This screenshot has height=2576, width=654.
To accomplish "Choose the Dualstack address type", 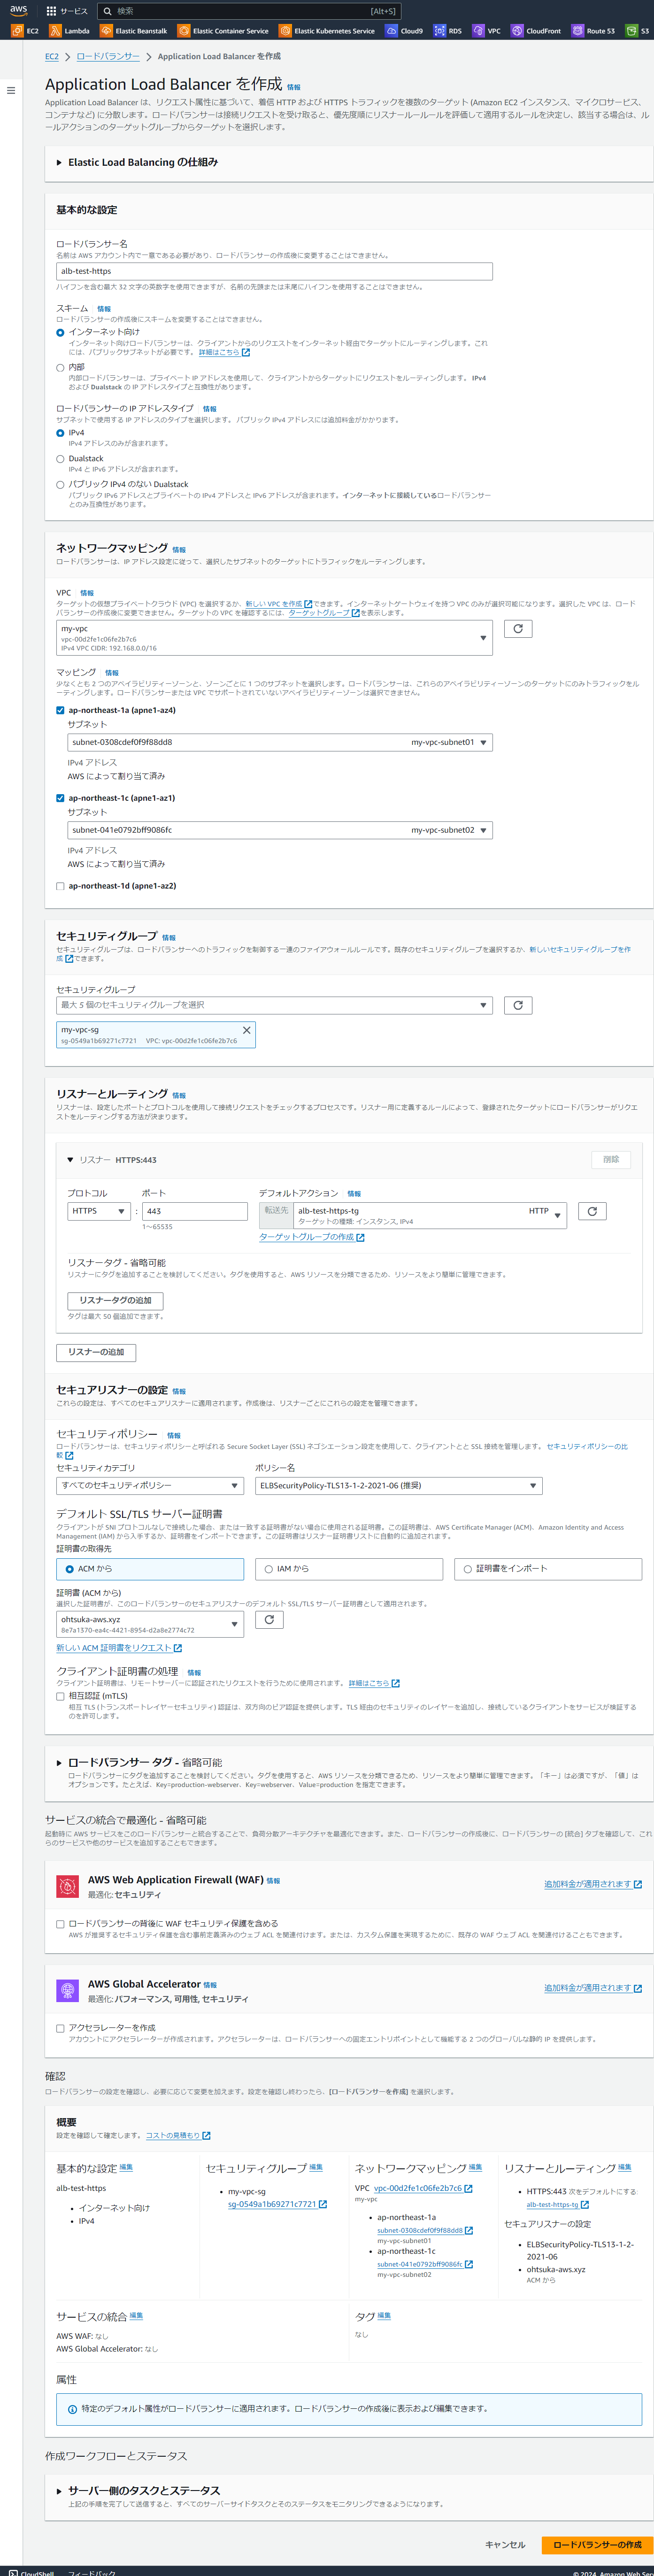I will click(x=60, y=459).
